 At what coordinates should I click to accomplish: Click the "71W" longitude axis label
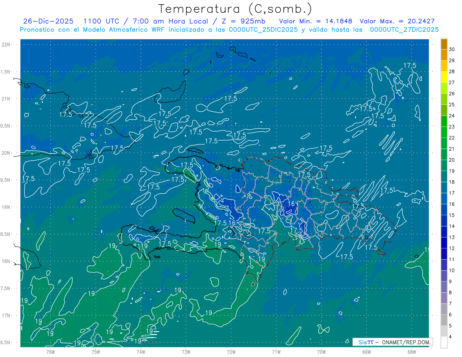(x=276, y=352)
